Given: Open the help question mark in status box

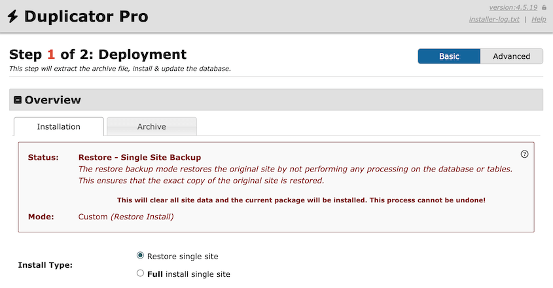Looking at the screenshot, I should pos(524,154).
